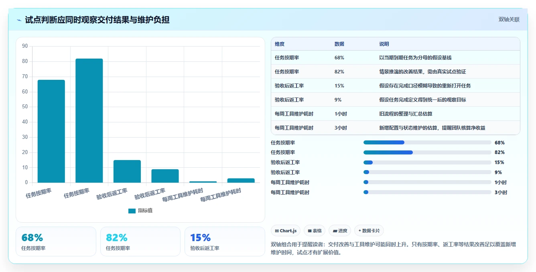The height and width of the screenshot is (272, 536).
Task: Click the 3小时 progress bar
Action: (x=427, y=192)
